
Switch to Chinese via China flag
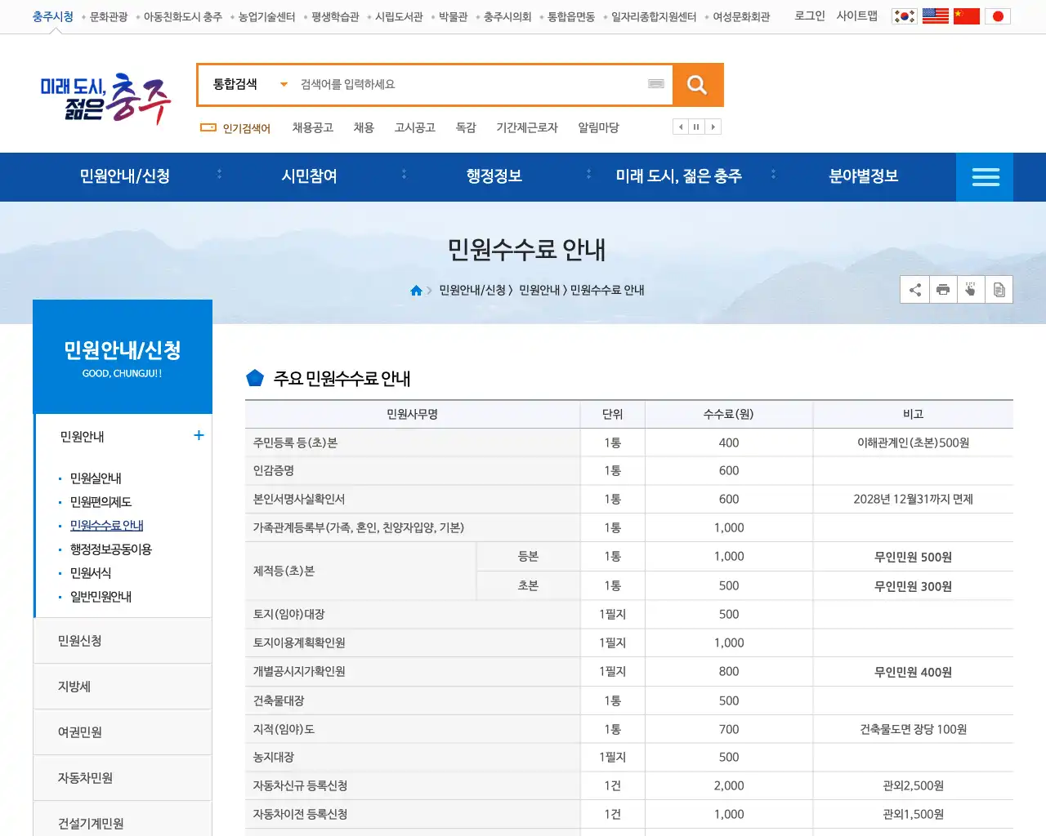click(x=967, y=16)
